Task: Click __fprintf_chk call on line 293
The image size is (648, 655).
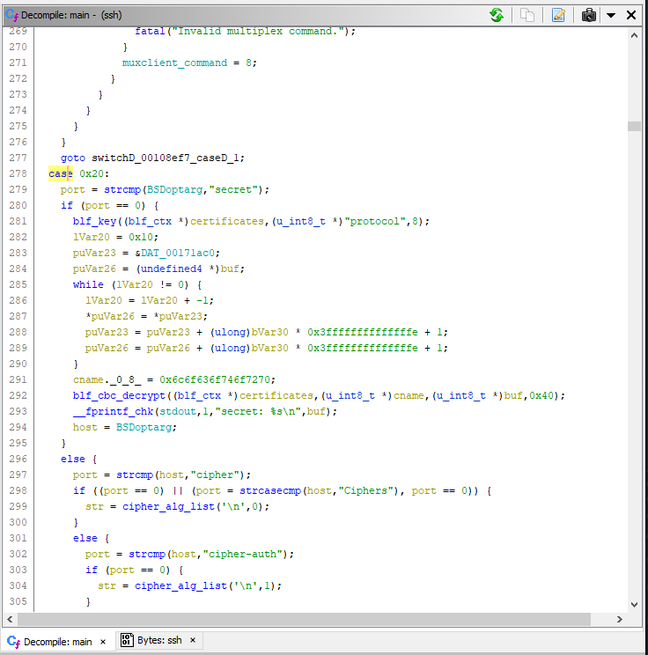Action: (114, 411)
